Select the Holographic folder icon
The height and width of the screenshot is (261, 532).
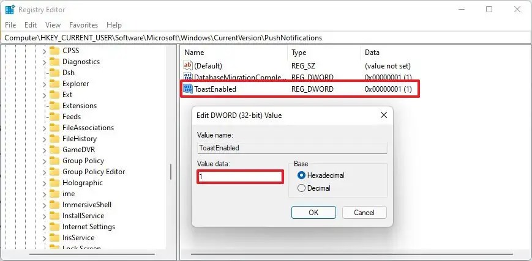coord(54,183)
